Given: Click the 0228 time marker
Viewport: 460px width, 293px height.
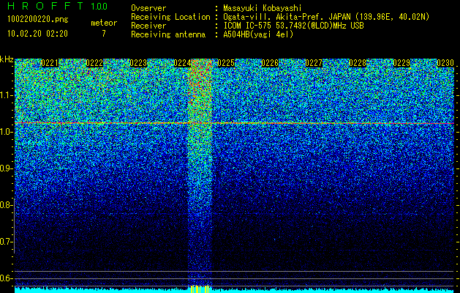Looking at the screenshot, I should 358,63.
